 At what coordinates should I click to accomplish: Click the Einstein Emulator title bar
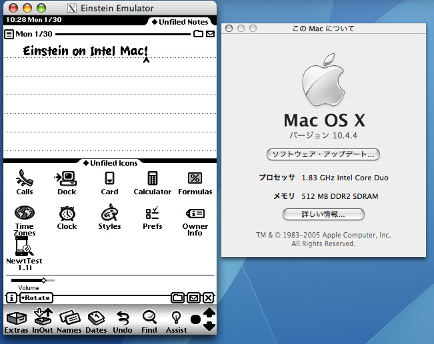(110, 8)
